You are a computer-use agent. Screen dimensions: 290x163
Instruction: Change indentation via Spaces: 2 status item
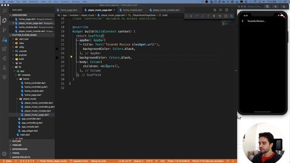[x=139, y=161]
